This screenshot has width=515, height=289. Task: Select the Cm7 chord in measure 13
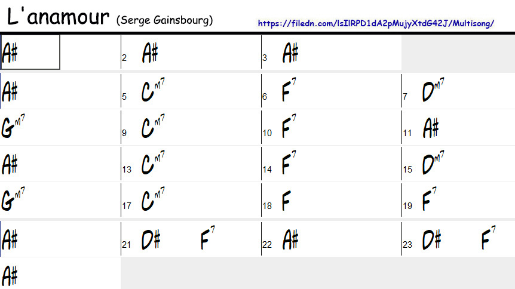point(152,164)
